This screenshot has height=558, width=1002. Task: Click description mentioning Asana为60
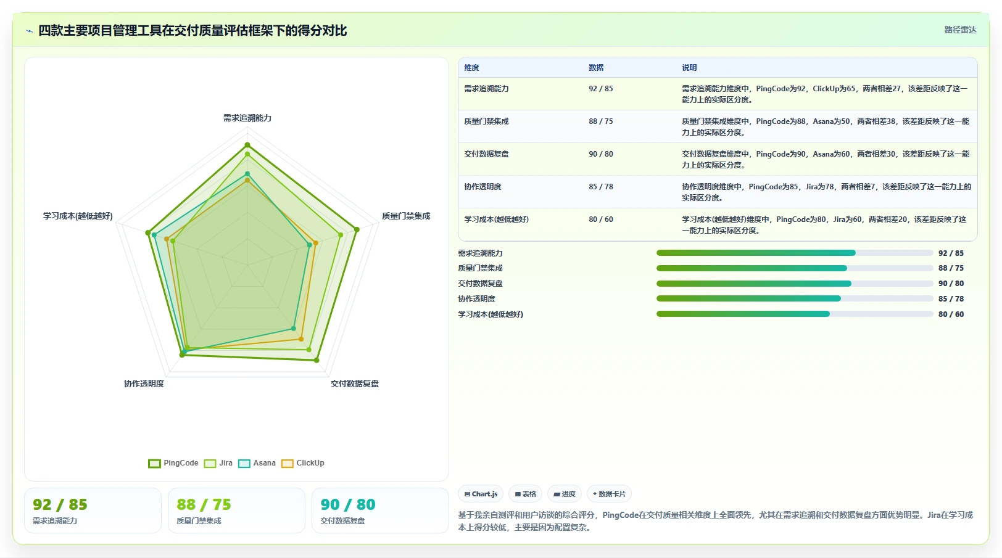coord(826,160)
